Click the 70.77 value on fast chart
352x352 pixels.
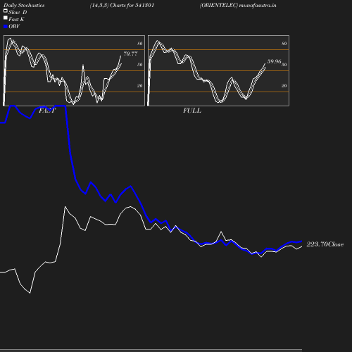[130, 54]
